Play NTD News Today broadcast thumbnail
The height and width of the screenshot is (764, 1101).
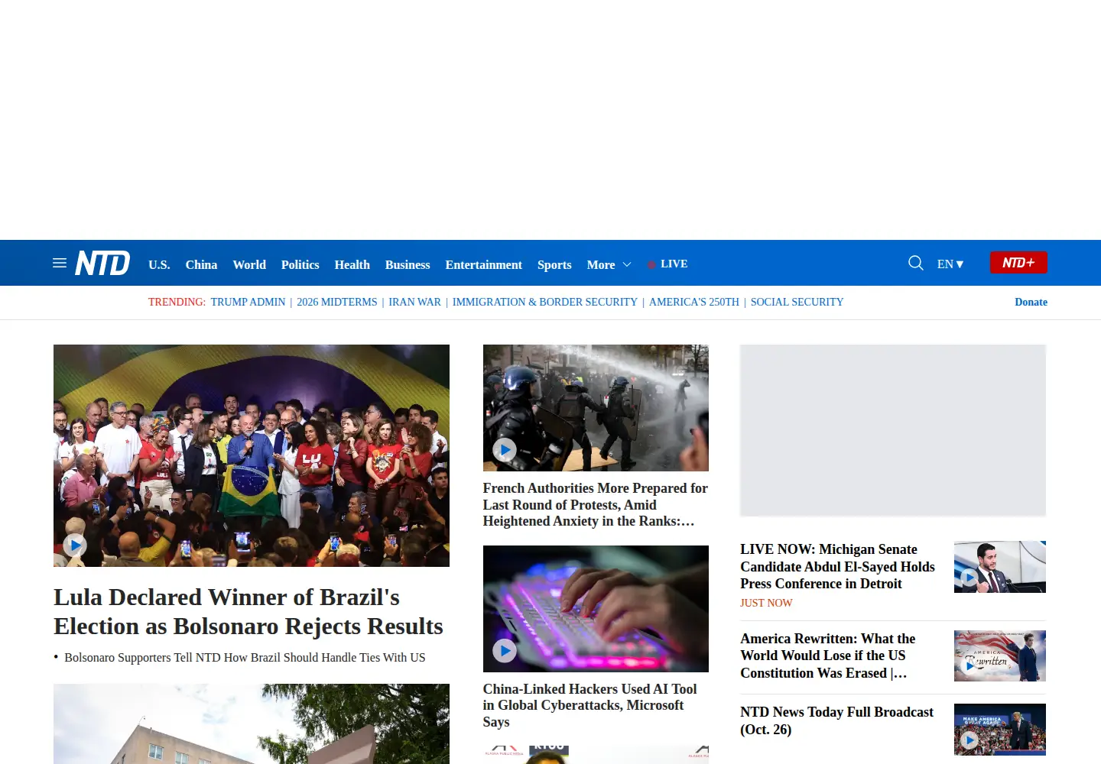(x=969, y=740)
